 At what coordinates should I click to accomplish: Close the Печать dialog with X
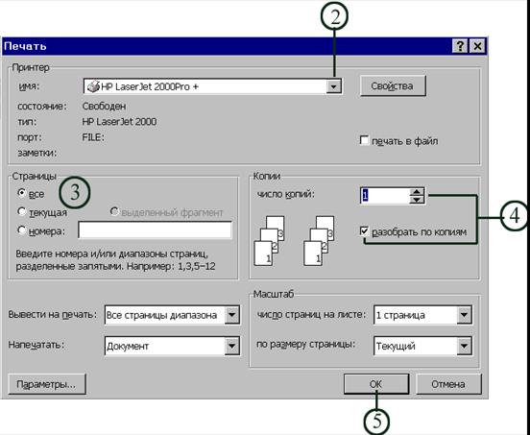[477, 46]
